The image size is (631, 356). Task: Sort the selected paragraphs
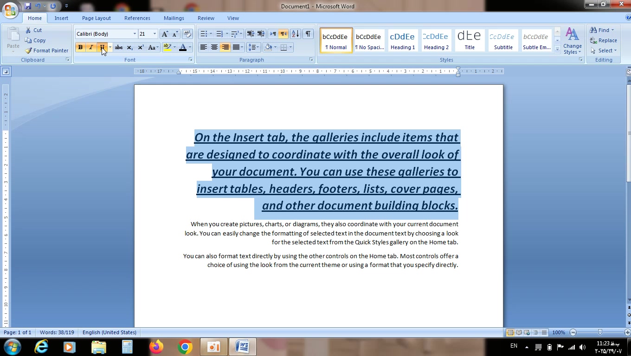point(295,34)
